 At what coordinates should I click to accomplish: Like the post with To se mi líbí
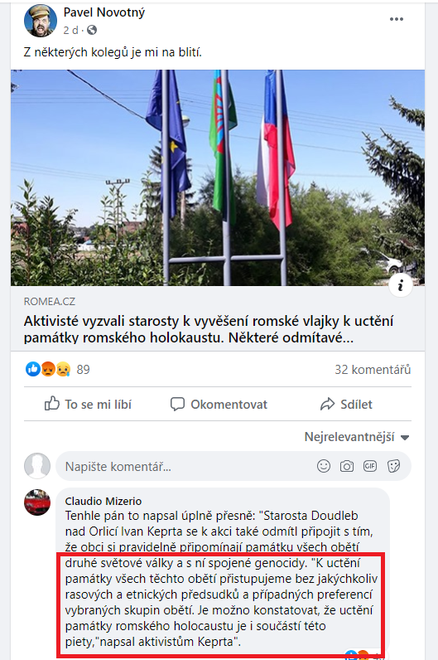(88, 404)
